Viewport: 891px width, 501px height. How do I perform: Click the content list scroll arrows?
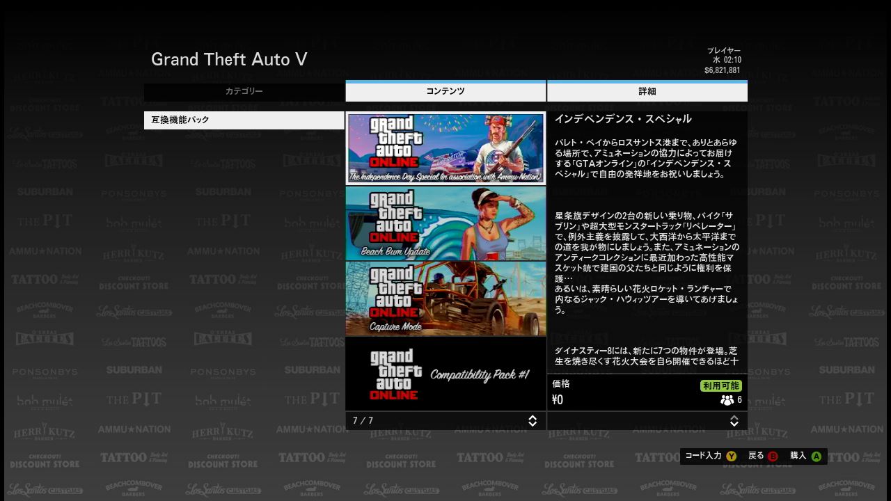click(x=533, y=421)
